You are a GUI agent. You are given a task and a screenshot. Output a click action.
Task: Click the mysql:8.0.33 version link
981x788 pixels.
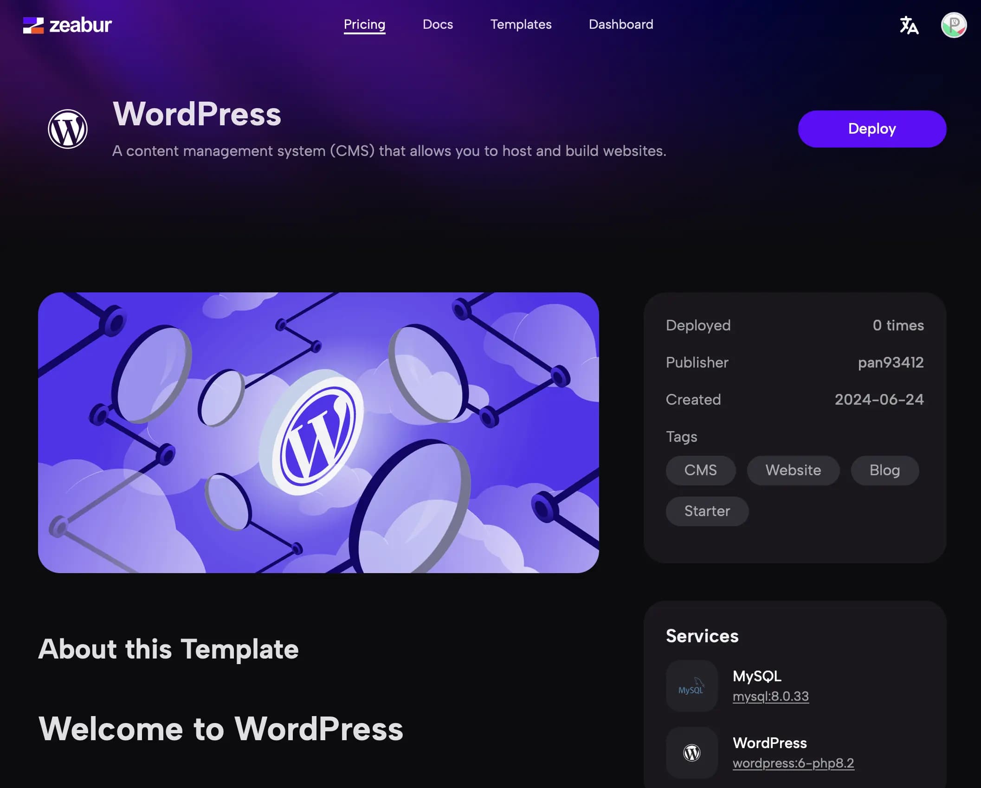coord(770,696)
